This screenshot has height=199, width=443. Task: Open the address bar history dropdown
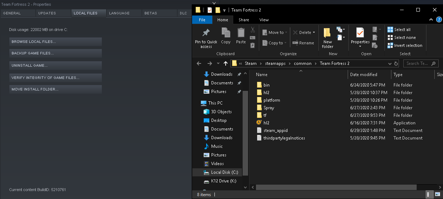tap(390, 63)
